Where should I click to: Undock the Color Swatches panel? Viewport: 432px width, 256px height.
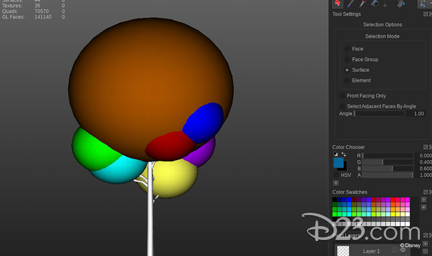426,192
